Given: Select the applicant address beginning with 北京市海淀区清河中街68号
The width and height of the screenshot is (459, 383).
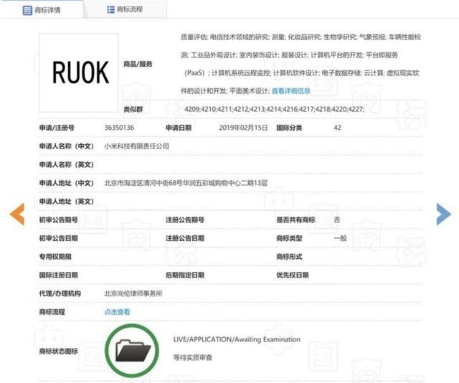Looking at the screenshot, I should [x=186, y=183].
